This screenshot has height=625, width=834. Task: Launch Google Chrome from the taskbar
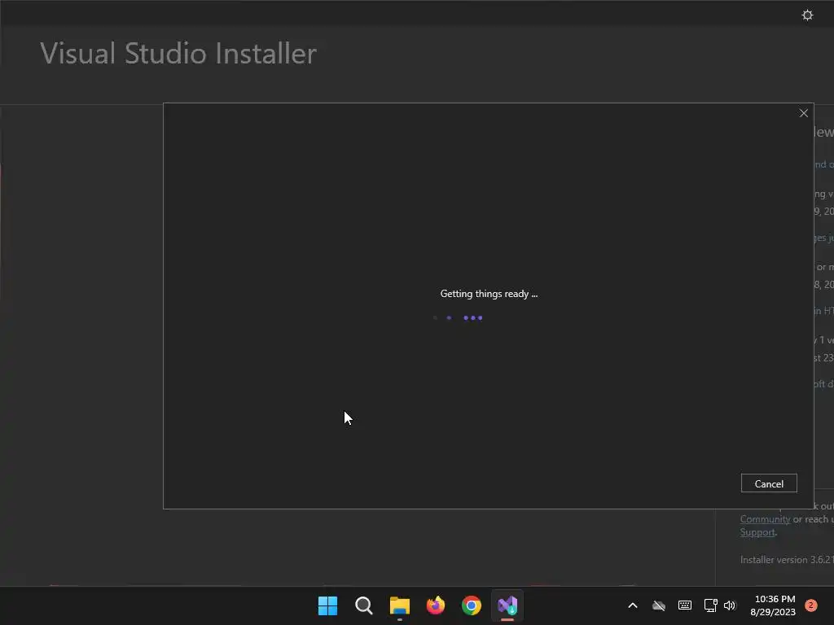coord(472,605)
